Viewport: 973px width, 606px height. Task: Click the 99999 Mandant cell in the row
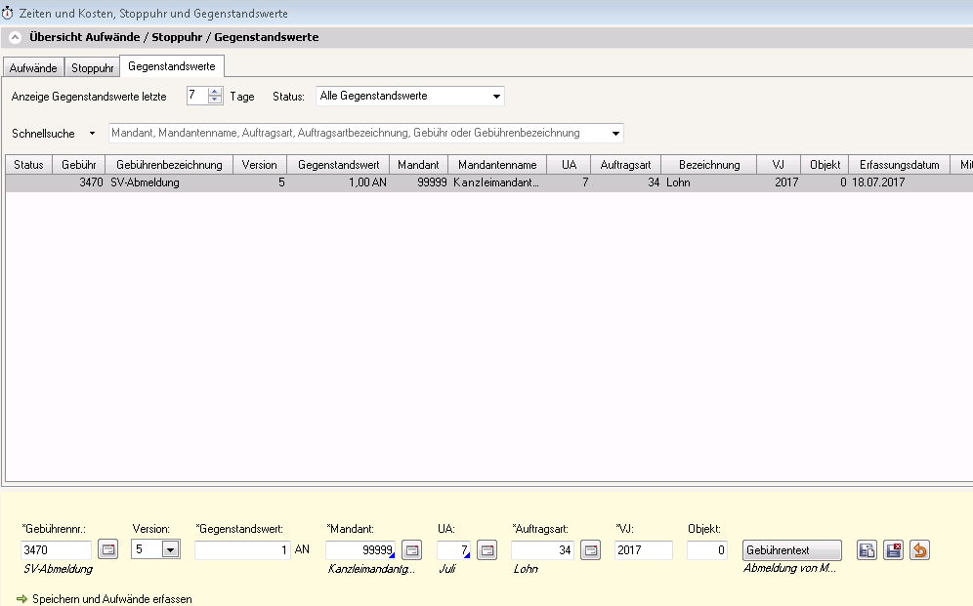point(418,182)
